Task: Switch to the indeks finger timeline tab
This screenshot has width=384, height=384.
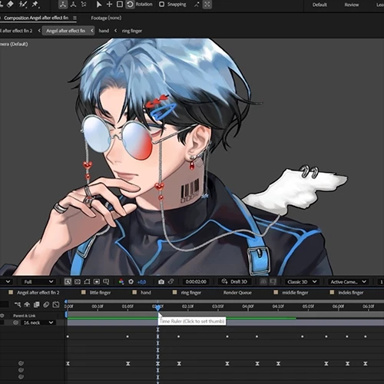Action: click(351, 293)
